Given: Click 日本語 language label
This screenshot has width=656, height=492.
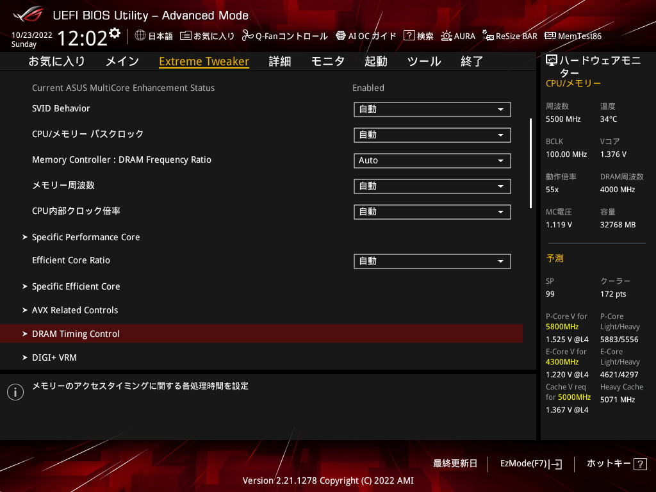Looking at the screenshot, I should 161,36.
